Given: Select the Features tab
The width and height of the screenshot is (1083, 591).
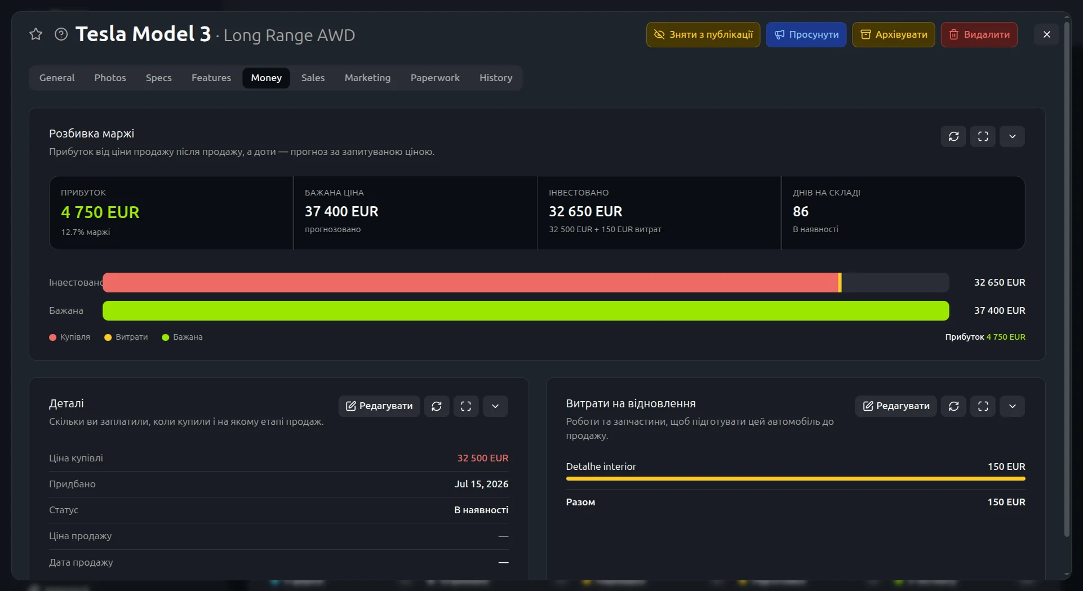Looking at the screenshot, I should coord(211,78).
